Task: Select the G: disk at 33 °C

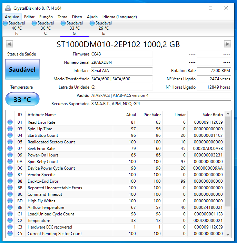Action: pos(75,28)
